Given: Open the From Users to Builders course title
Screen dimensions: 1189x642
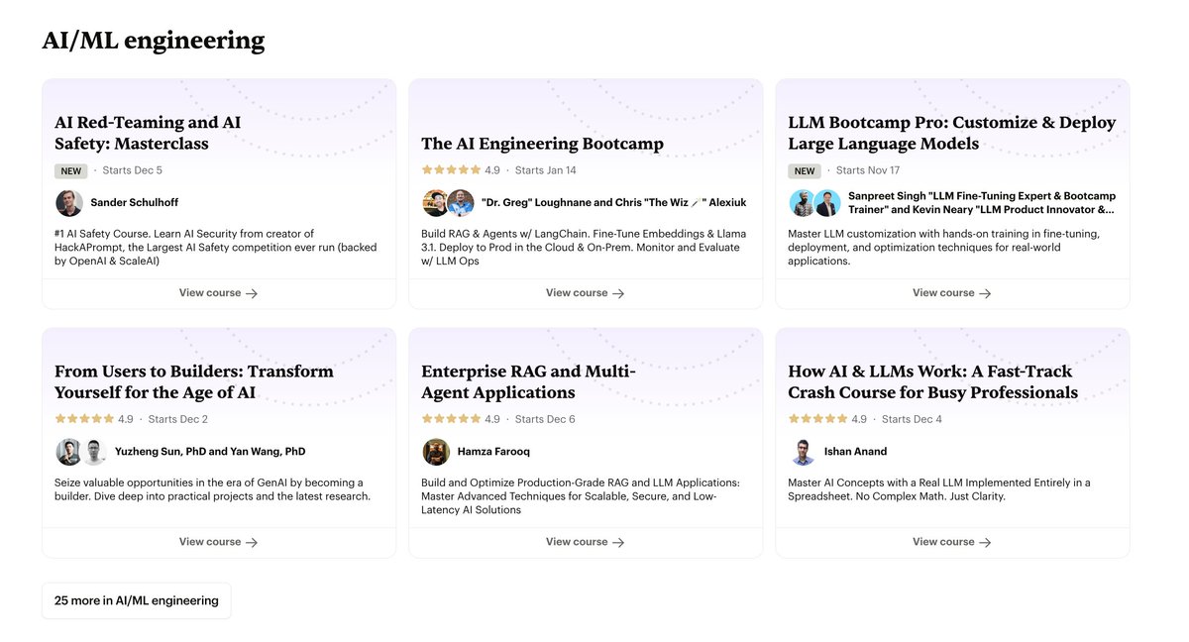Looking at the screenshot, I should point(194,381).
